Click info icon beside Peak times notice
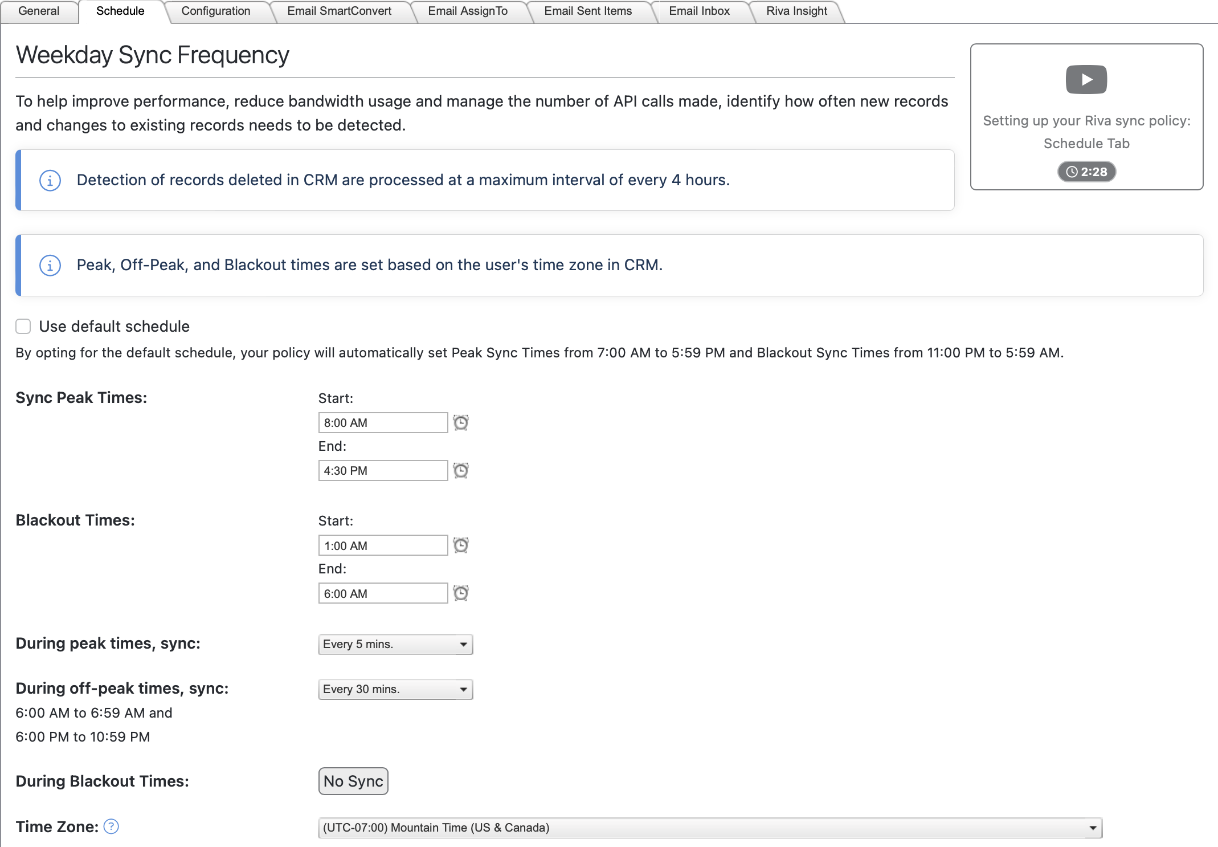Viewport: 1218px width, 847px height. tap(50, 266)
